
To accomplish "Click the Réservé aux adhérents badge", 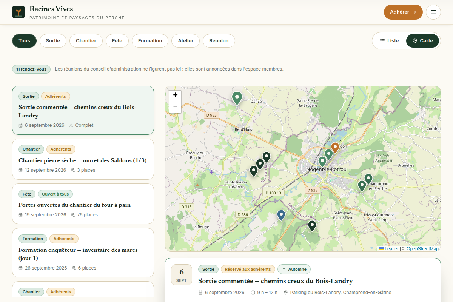I will point(248,269).
